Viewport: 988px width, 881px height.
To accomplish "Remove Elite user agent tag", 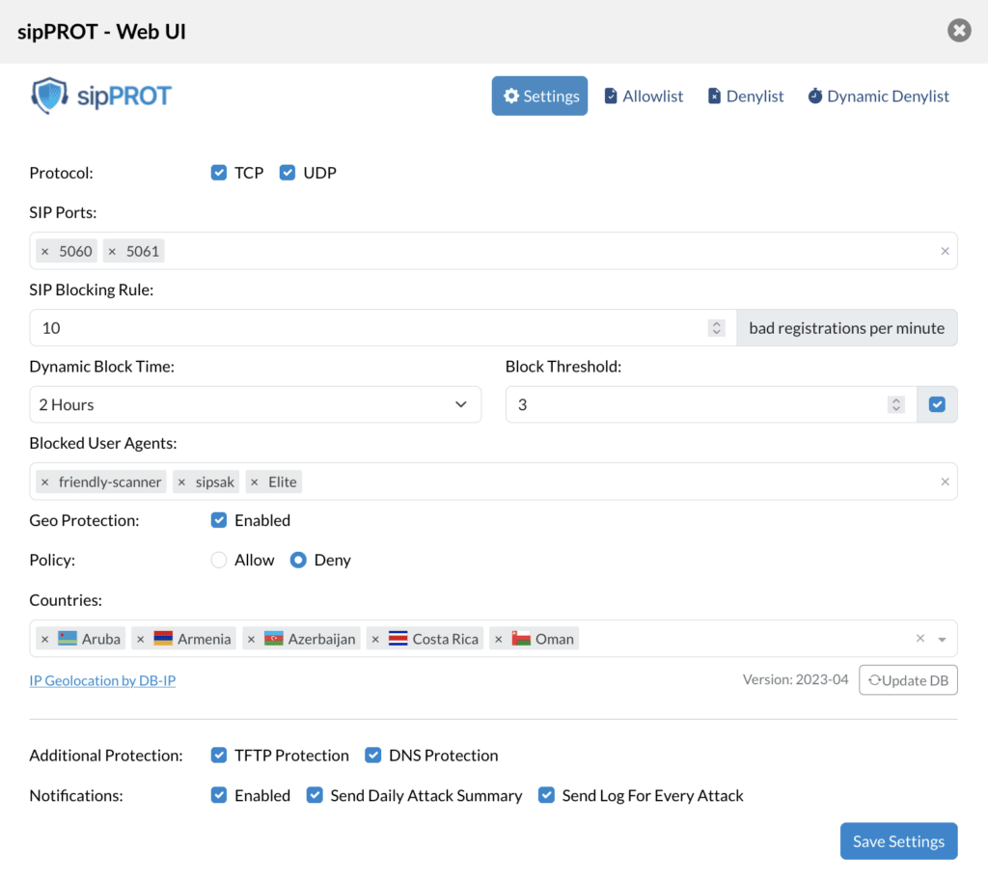I will point(255,482).
